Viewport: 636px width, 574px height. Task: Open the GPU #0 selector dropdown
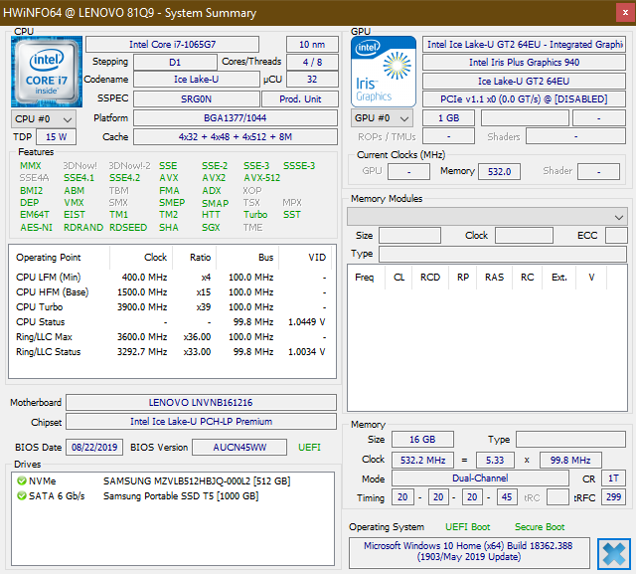[x=383, y=118]
